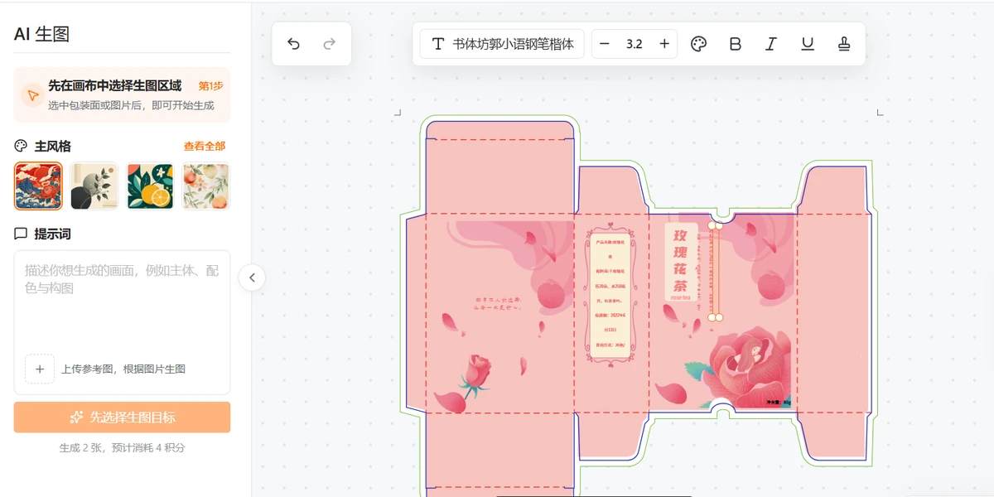The height and width of the screenshot is (497, 994).
Task: Click the cursor icon in step card
Action: 32,94
